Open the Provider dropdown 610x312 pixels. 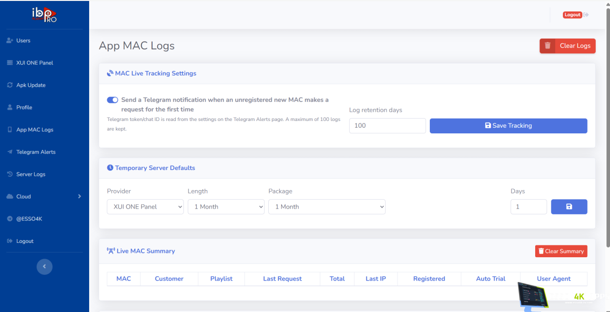[x=145, y=207]
